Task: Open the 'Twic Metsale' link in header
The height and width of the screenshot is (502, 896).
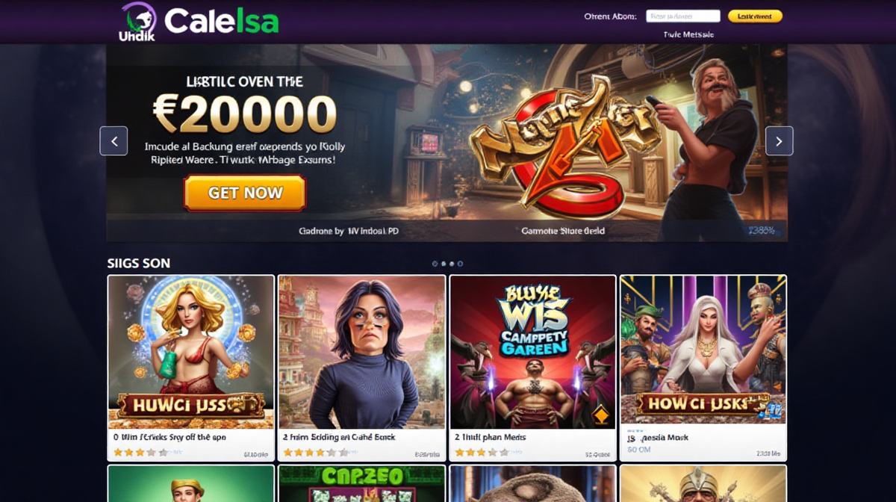Action: coord(688,34)
